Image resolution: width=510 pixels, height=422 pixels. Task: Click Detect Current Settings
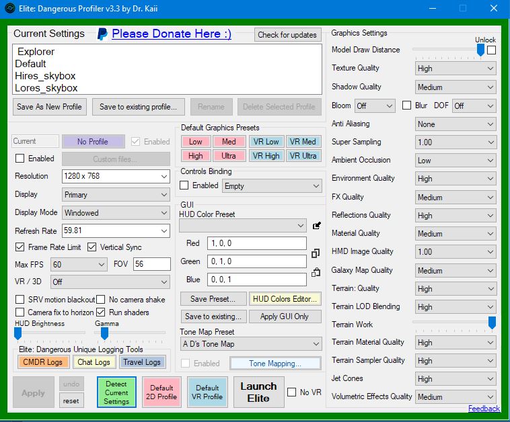click(x=116, y=392)
